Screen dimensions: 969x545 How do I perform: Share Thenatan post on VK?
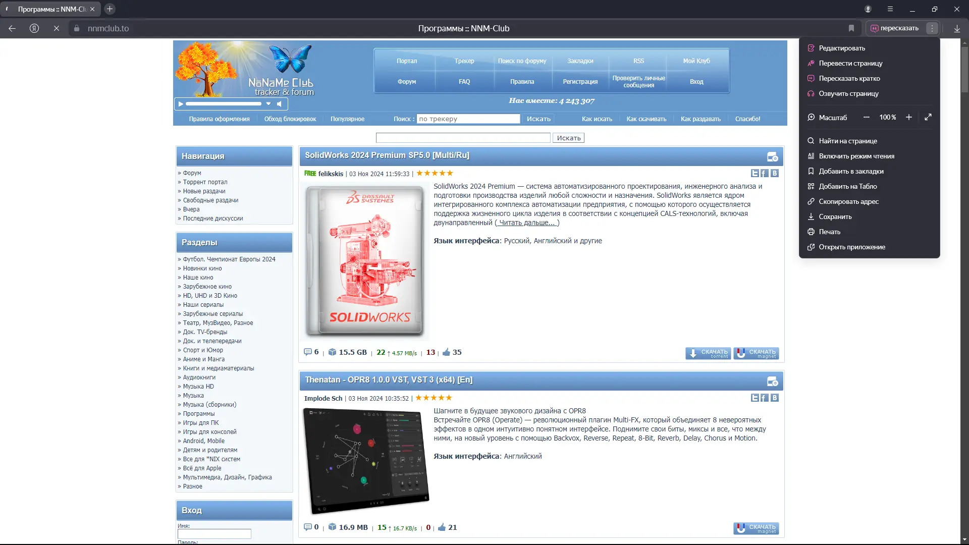pos(775,398)
